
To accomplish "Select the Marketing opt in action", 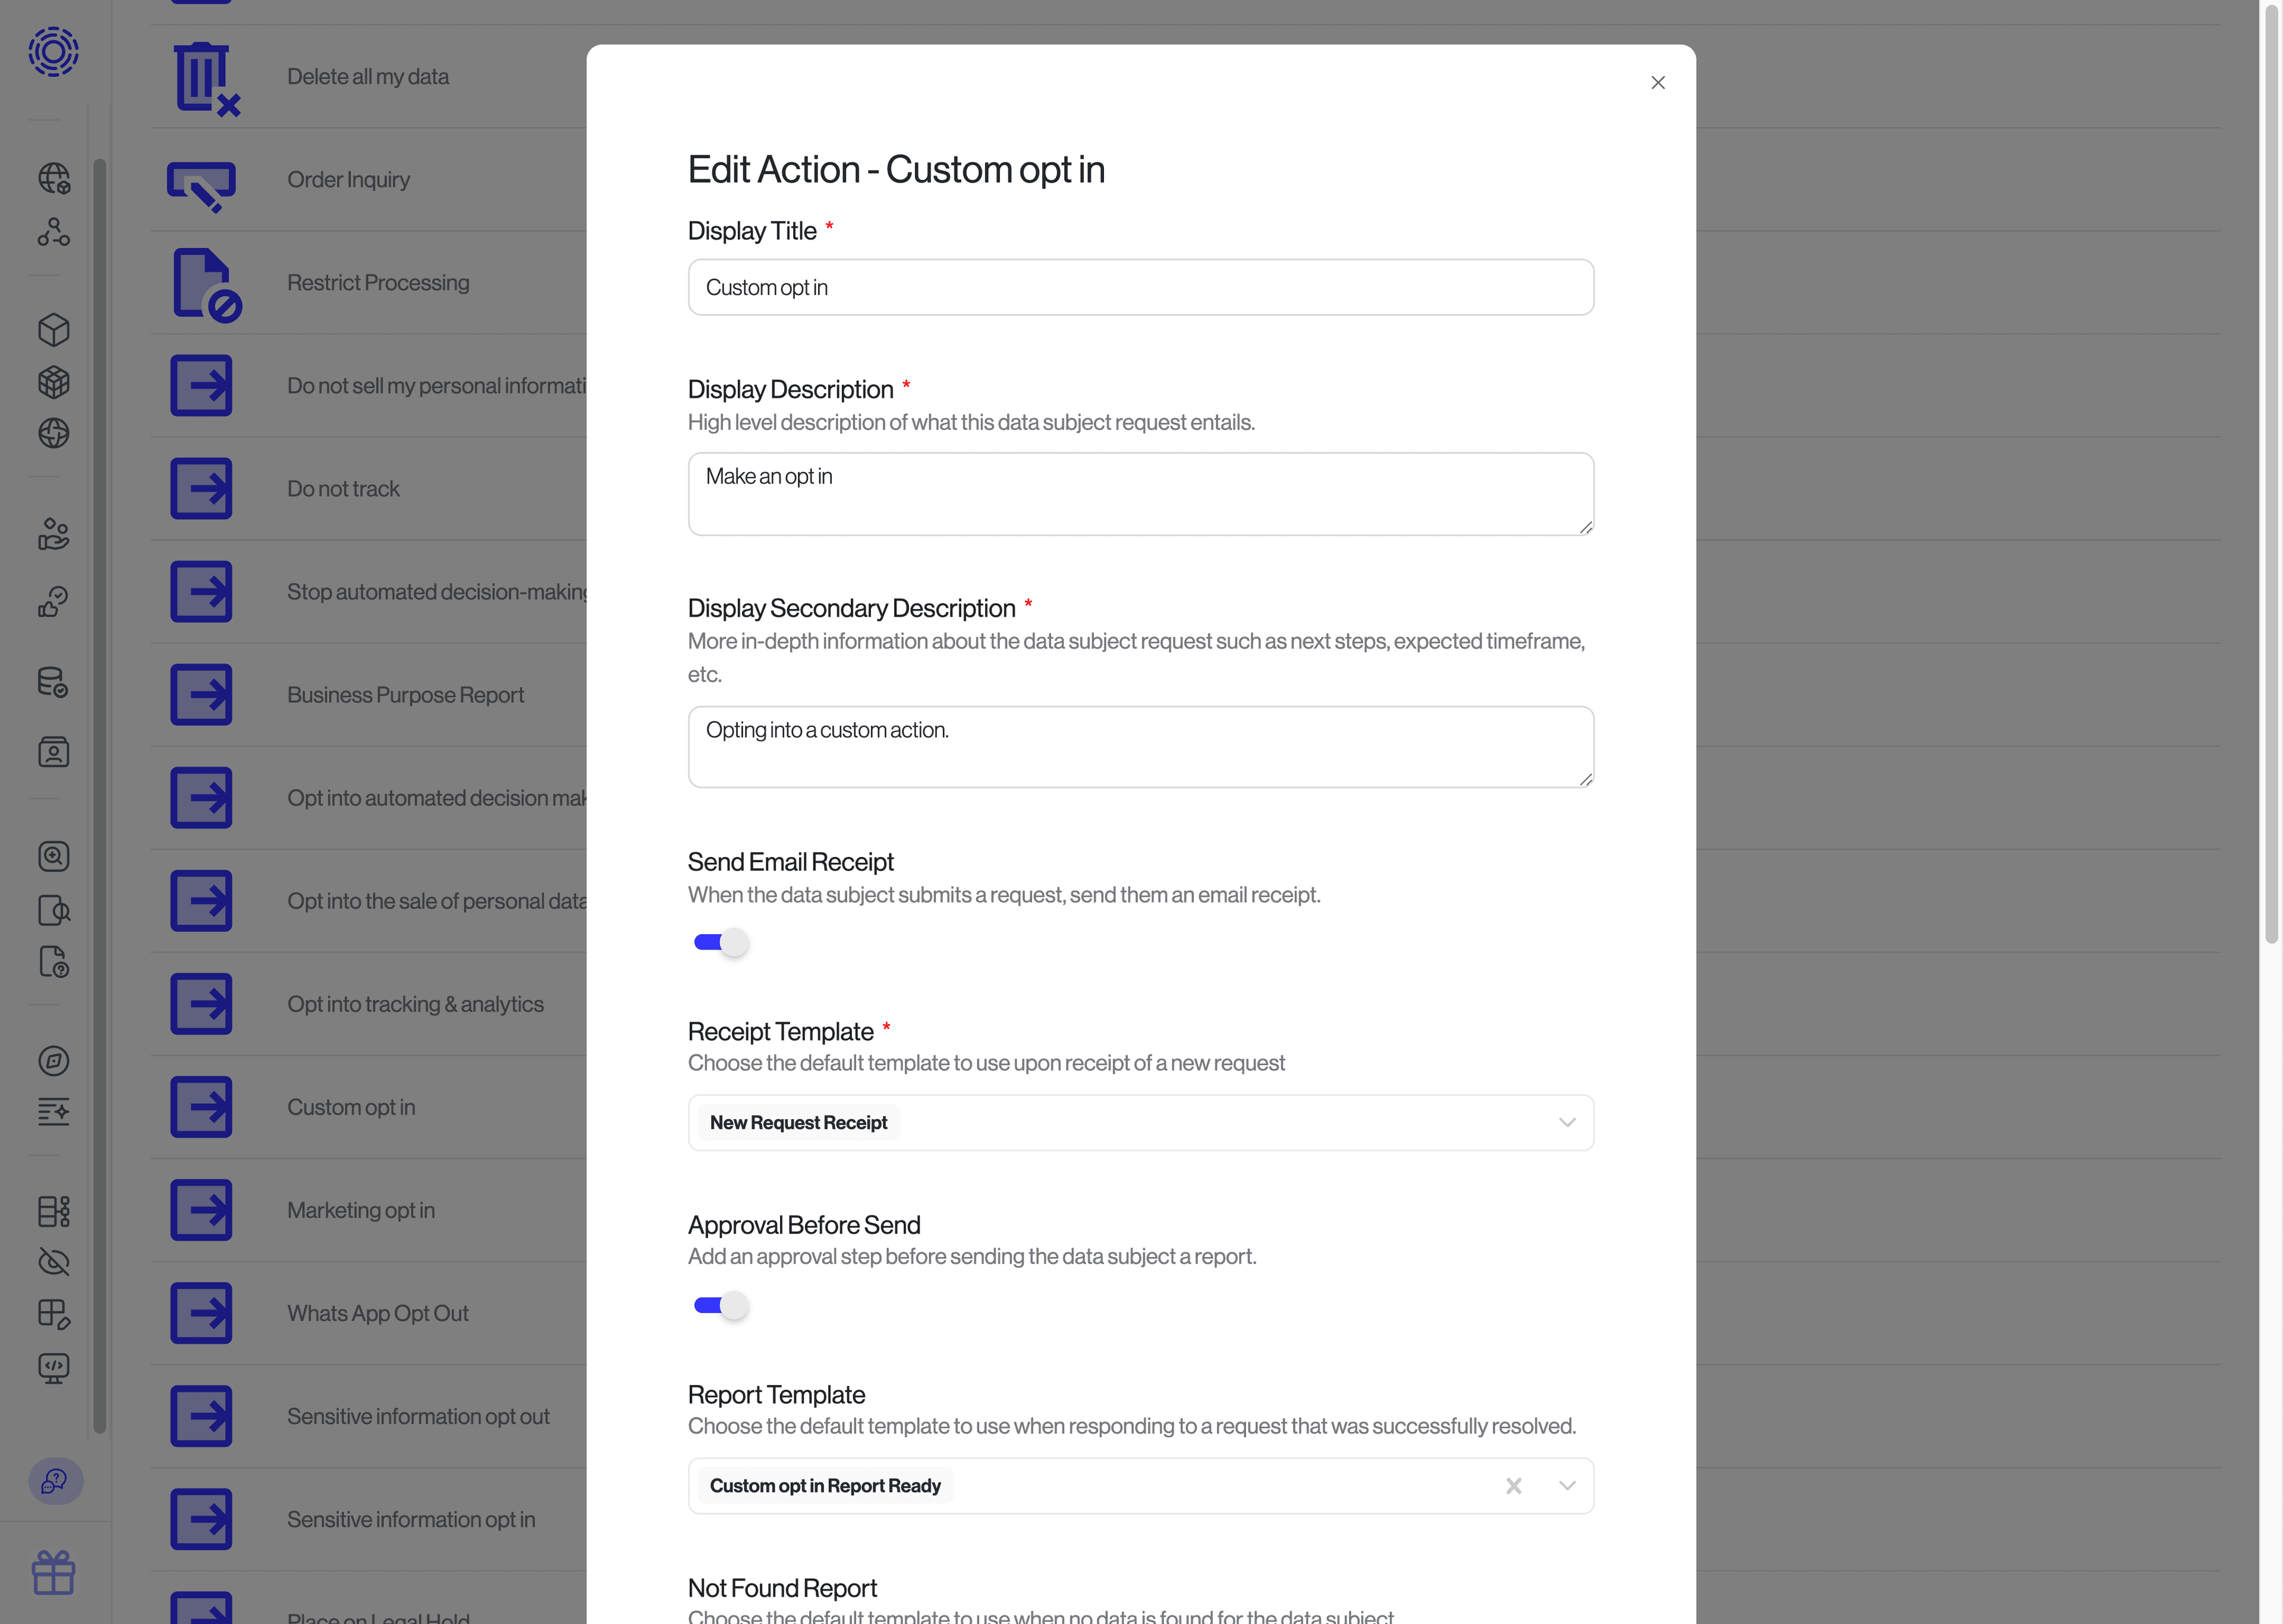I will coord(362,1210).
